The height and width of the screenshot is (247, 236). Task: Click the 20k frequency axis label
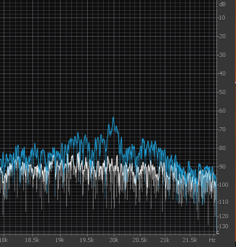coord(114,240)
